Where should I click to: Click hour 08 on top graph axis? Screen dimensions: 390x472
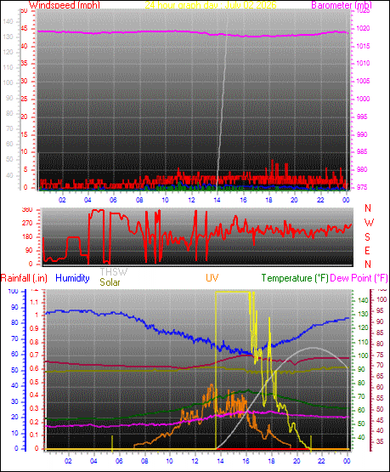(139, 200)
